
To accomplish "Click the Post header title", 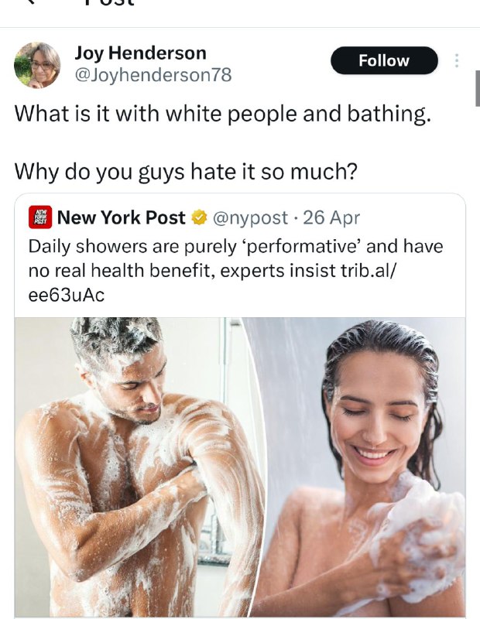I will click(x=110, y=2).
